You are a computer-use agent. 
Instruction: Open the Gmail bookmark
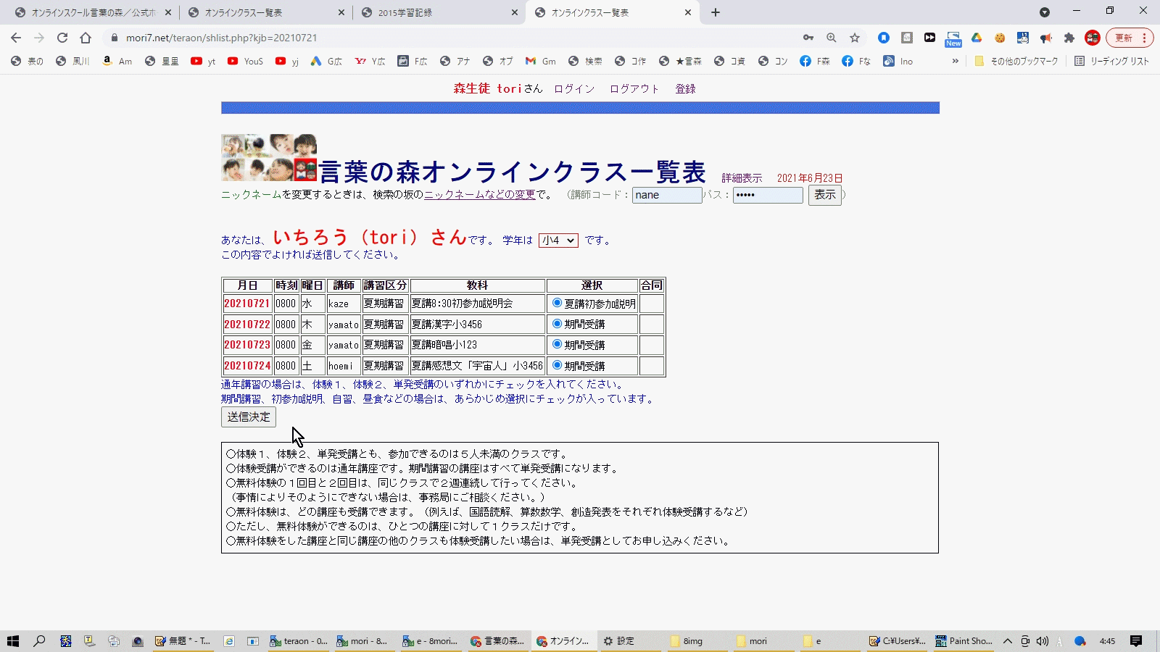541,62
